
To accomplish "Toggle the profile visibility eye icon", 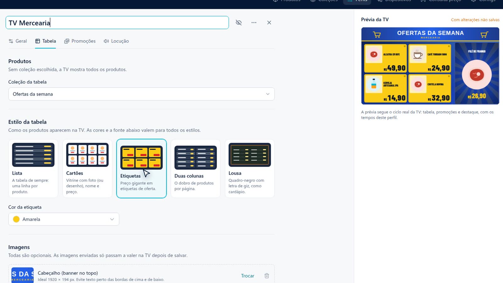I will (x=239, y=23).
